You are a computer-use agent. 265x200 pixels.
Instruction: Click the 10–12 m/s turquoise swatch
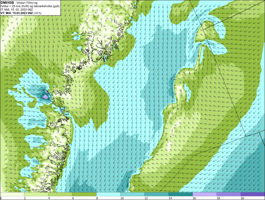coord(132,194)
